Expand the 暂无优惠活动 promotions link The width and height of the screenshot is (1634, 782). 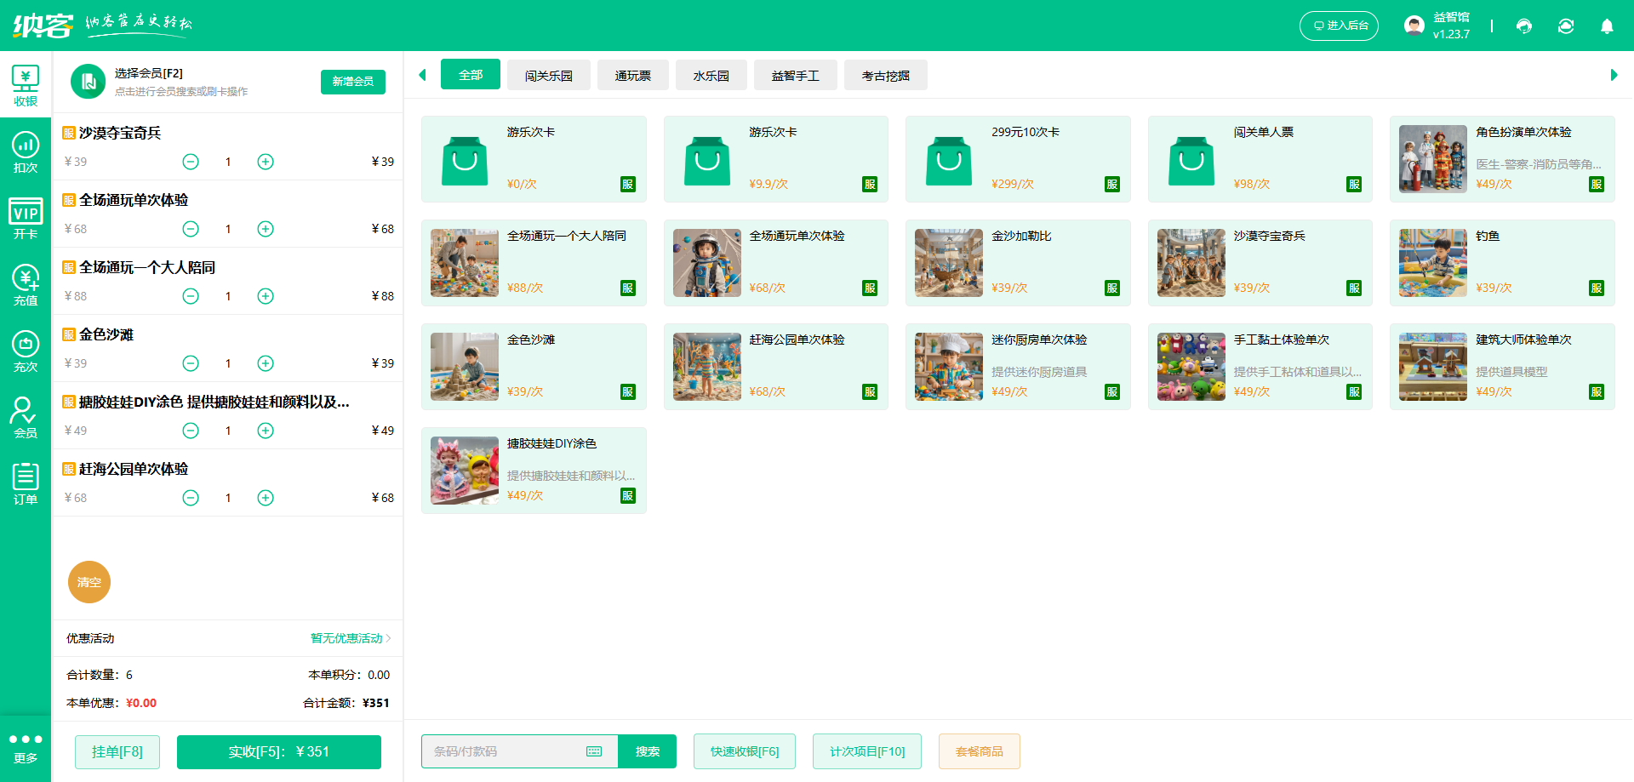[x=350, y=638]
